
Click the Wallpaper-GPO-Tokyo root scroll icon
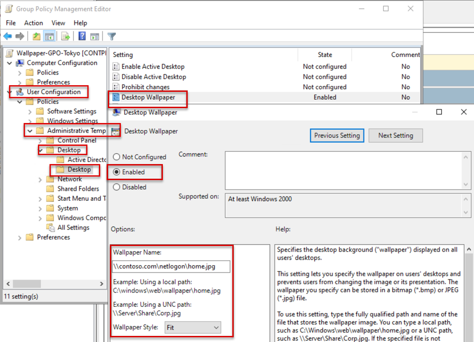(x=10, y=53)
